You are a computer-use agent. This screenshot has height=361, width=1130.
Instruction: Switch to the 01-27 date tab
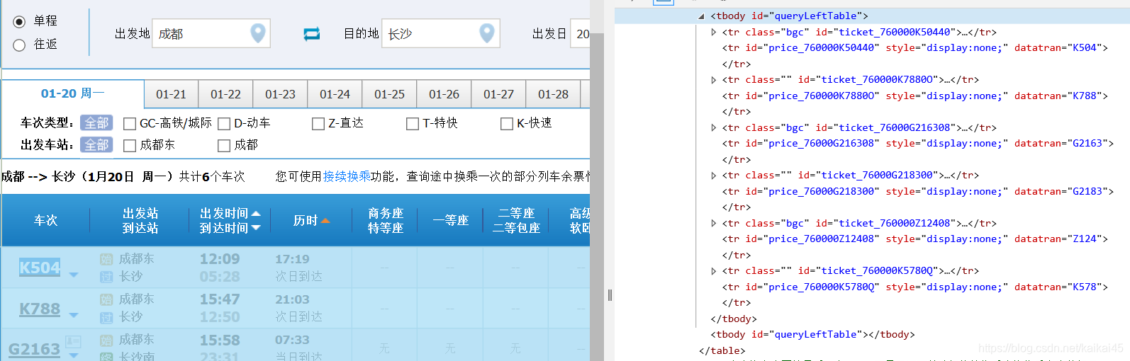(499, 94)
